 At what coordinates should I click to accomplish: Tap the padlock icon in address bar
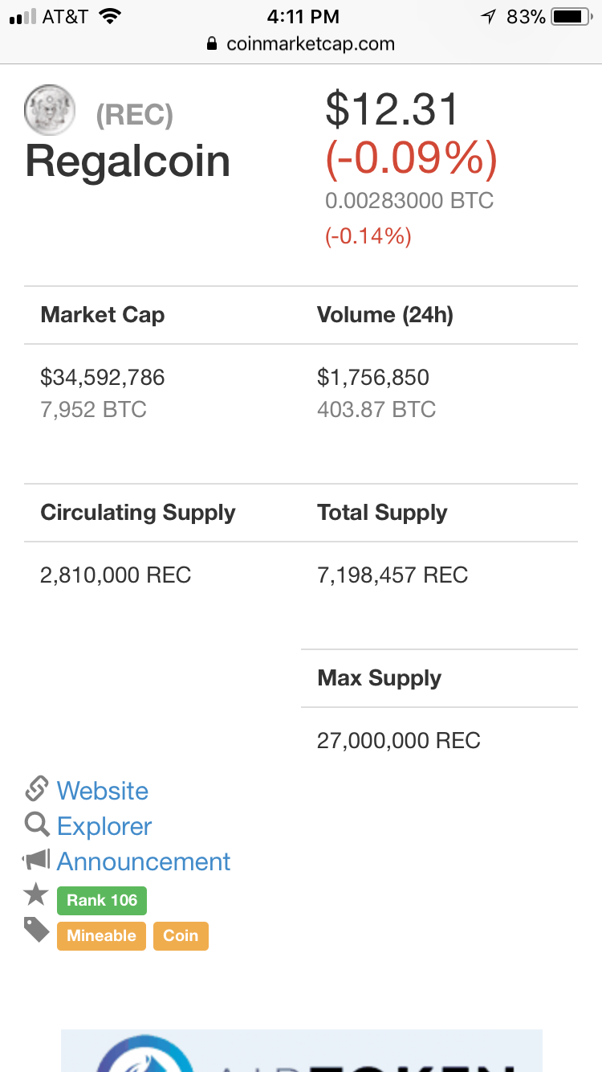213,43
